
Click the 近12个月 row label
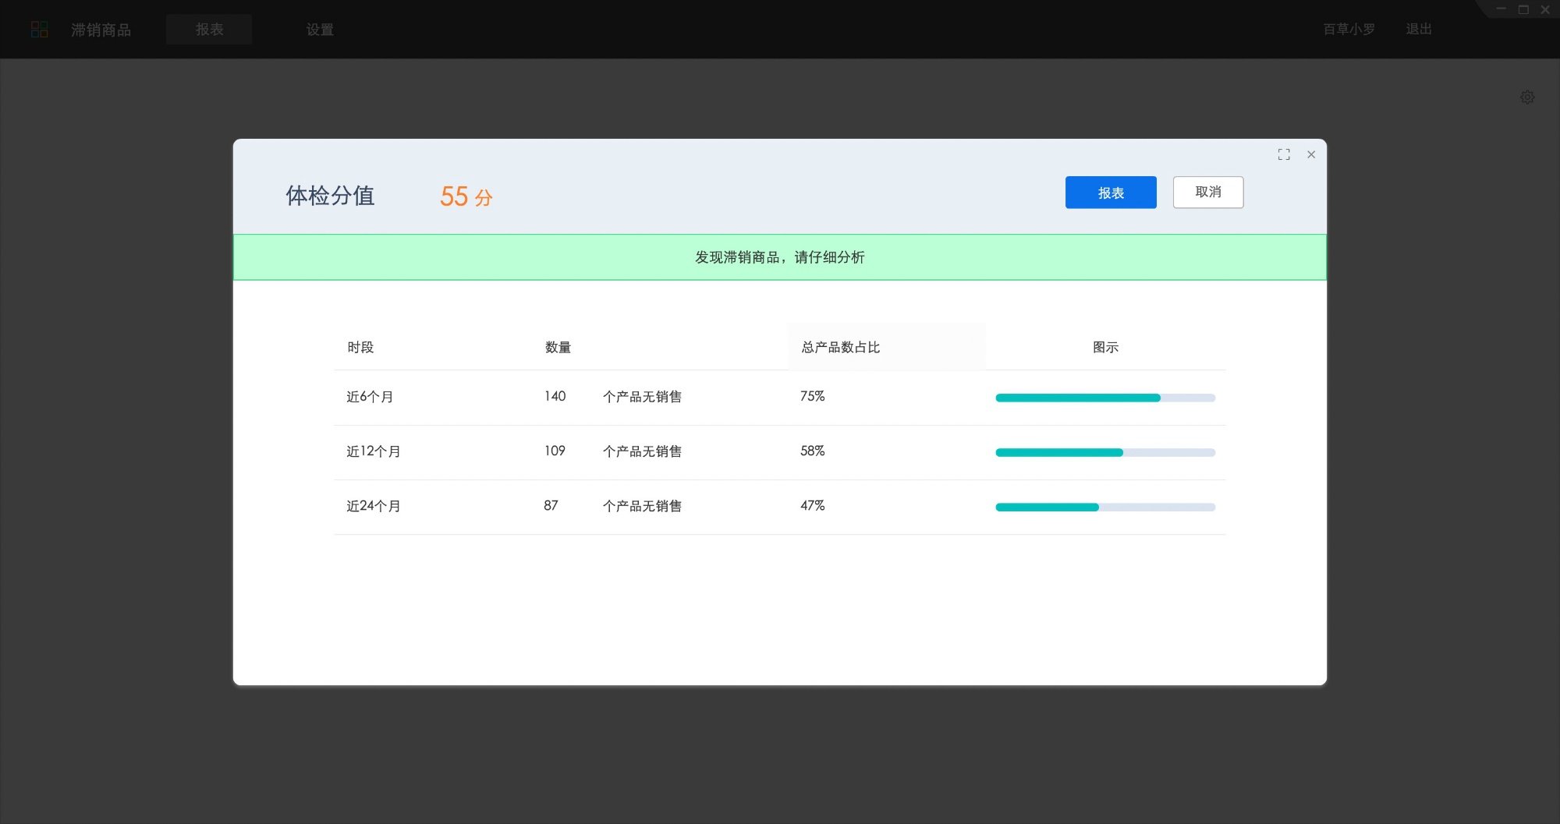374,451
